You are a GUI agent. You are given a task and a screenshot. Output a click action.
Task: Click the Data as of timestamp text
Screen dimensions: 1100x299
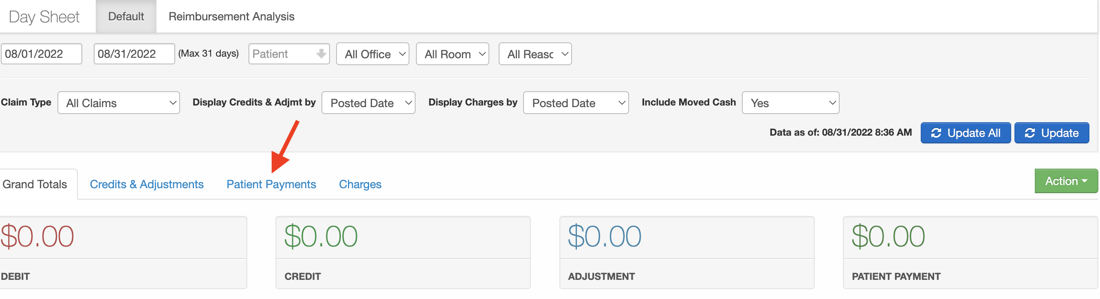[840, 132]
